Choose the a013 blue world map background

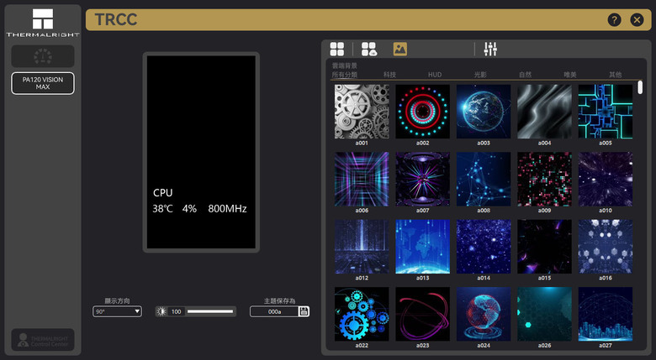[422, 247]
